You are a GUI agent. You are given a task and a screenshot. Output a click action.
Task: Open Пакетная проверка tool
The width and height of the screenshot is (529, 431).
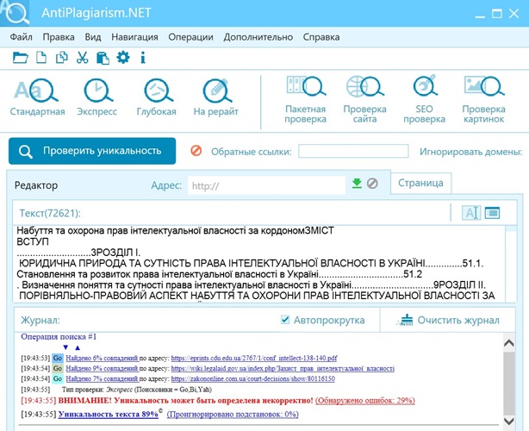pyautogui.click(x=305, y=100)
